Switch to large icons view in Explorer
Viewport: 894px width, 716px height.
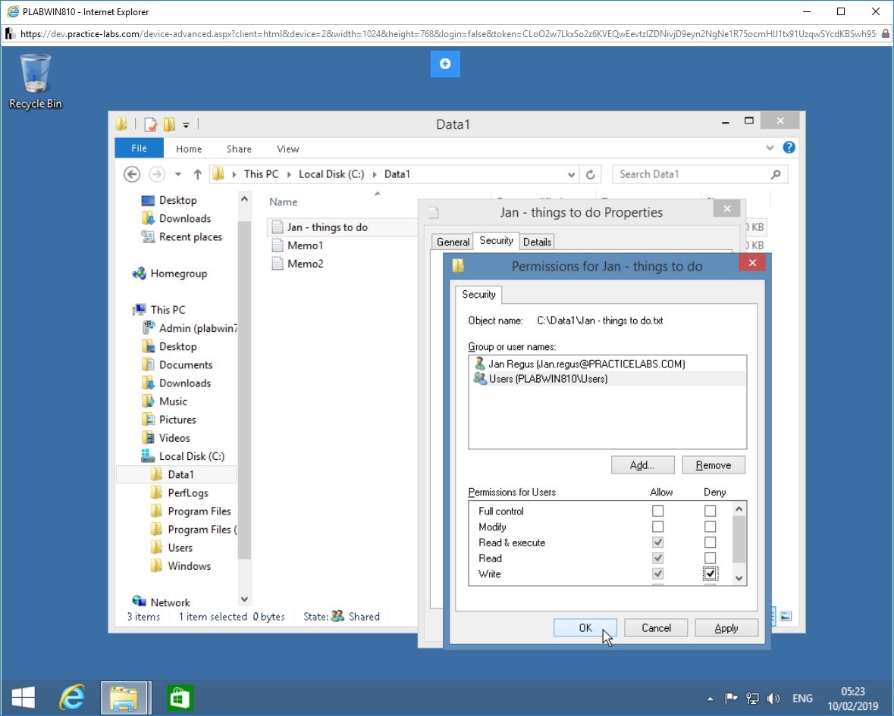786,616
